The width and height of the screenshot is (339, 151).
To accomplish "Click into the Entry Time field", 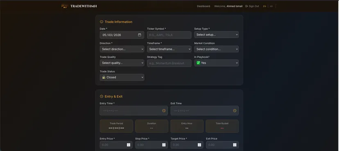I will point(133,111).
